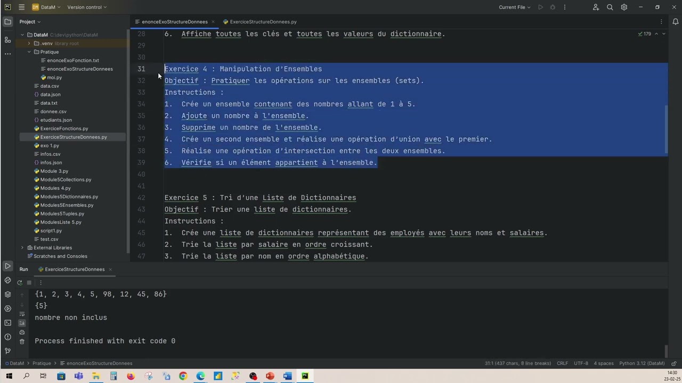Select Scratches and Consoles node
The image size is (682, 383).
[60, 256]
